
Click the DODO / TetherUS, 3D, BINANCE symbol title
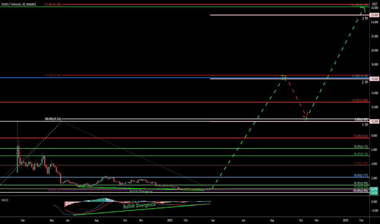(x=19, y=4)
